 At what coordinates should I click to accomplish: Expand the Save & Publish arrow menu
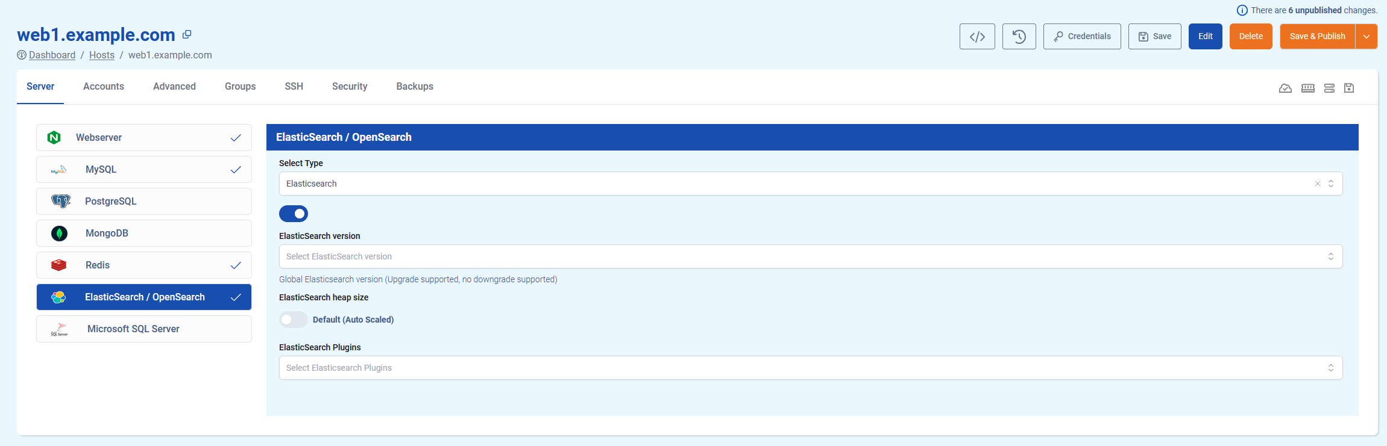1367,37
